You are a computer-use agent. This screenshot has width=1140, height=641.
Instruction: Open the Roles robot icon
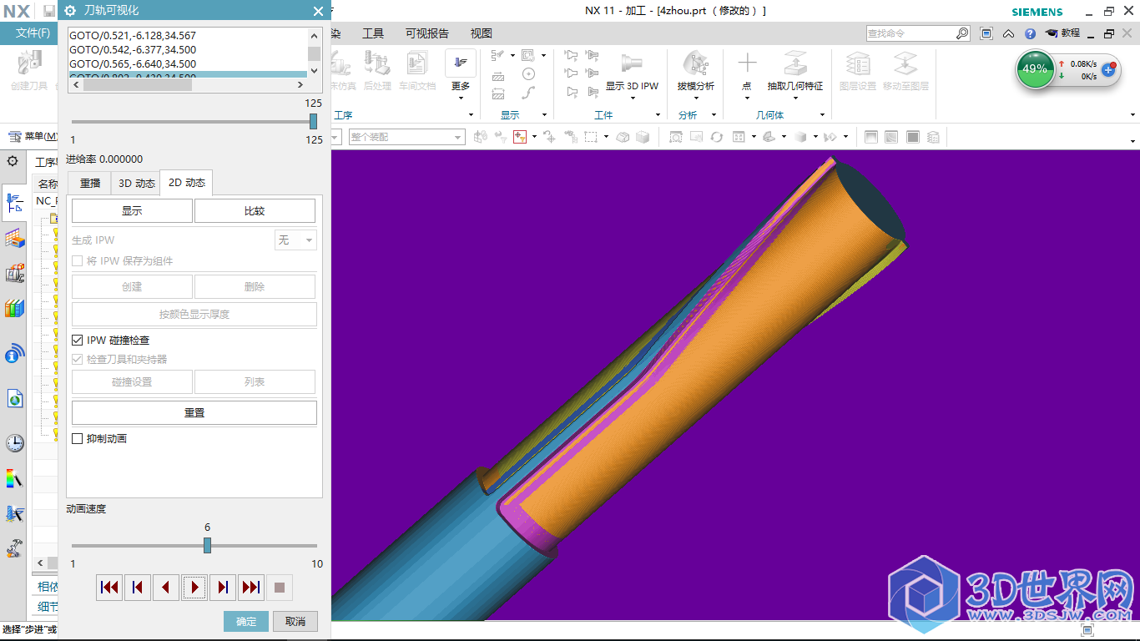tap(14, 548)
